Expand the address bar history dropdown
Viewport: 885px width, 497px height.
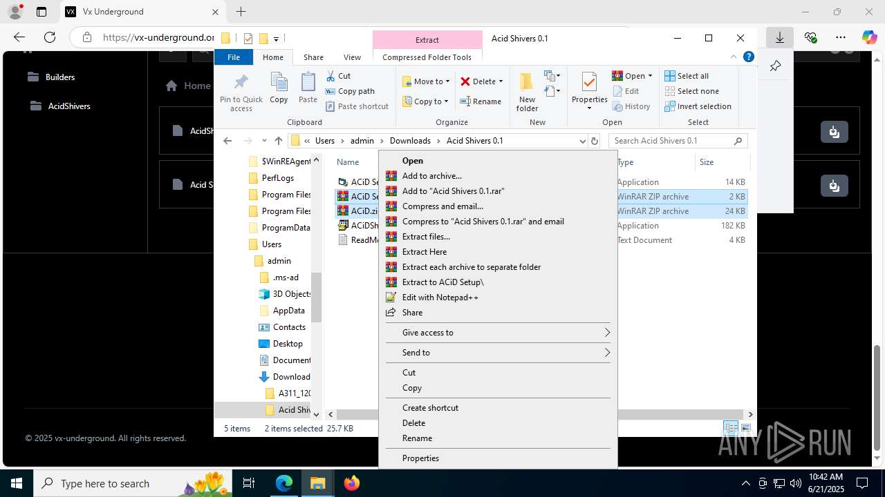tap(582, 141)
